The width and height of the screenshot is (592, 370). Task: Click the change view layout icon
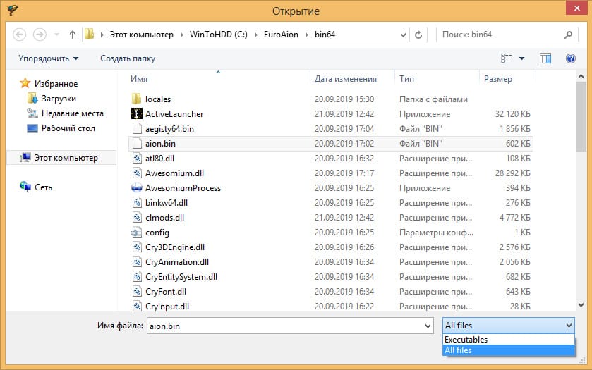pos(506,58)
